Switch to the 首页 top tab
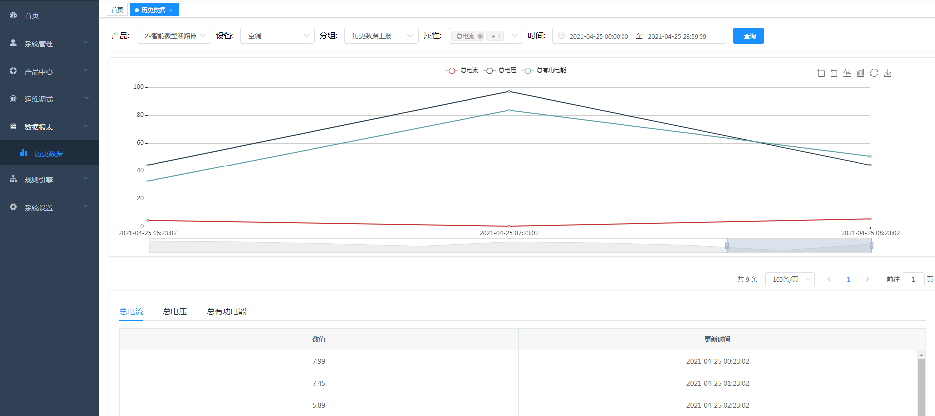The height and width of the screenshot is (416, 935). click(117, 10)
